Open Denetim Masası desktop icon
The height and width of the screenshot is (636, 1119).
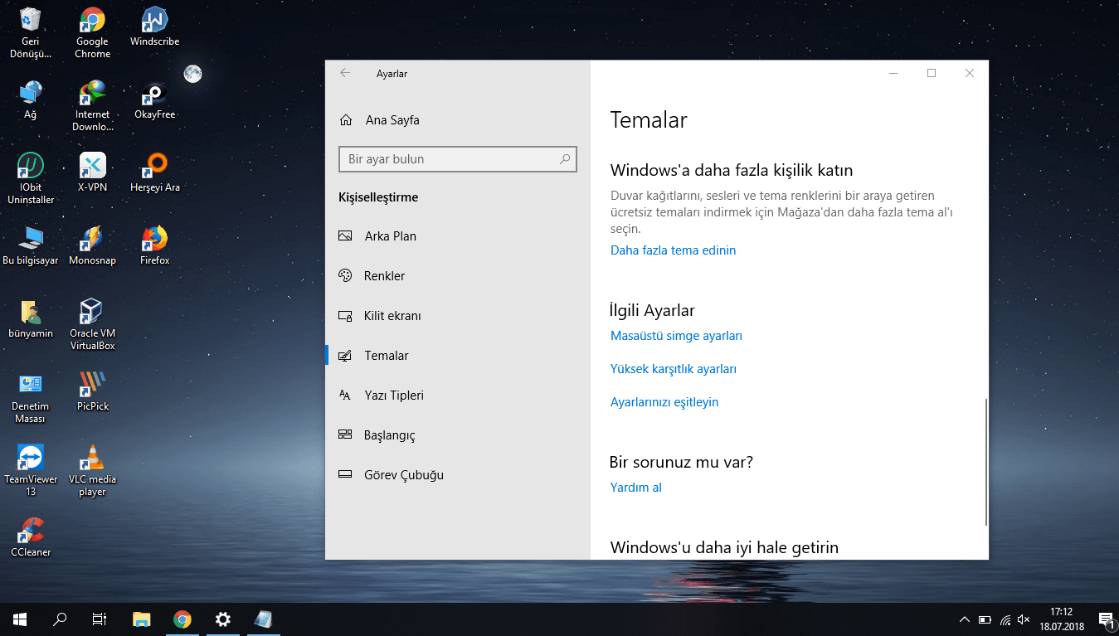(x=31, y=397)
